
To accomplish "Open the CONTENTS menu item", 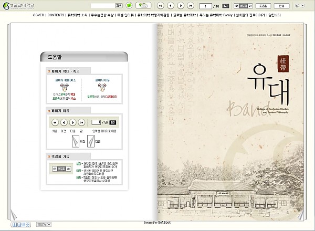I will coord(56,15).
